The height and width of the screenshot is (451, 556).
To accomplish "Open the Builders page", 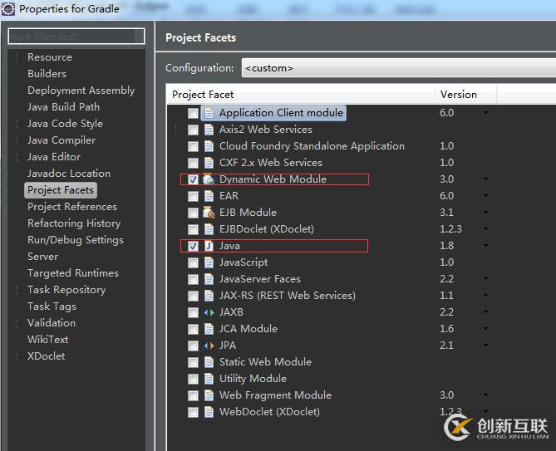I will pos(47,74).
